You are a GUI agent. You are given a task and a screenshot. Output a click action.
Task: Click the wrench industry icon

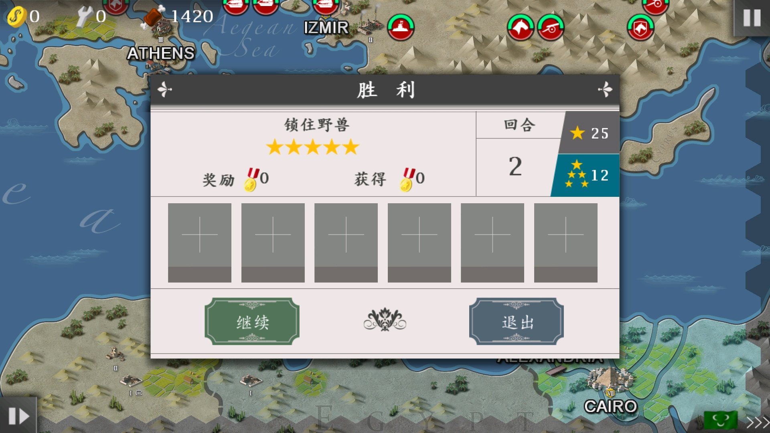click(x=85, y=16)
